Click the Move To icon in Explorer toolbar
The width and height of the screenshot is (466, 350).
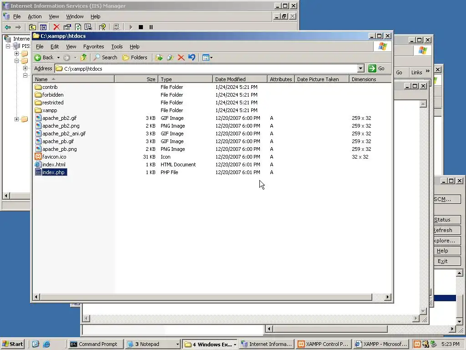[x=159, y=57]
